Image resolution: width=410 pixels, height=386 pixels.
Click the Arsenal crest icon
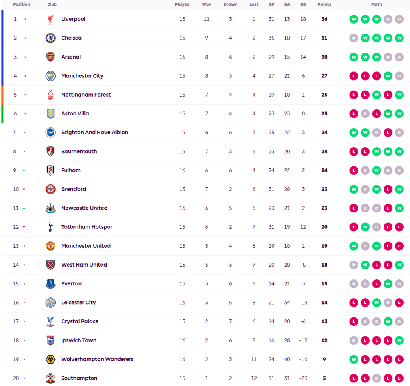50,57
